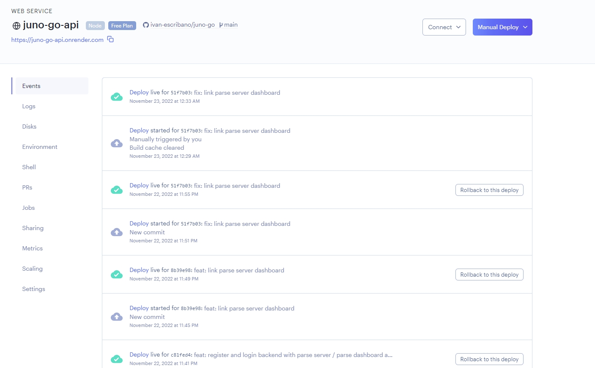Go to the Disks section

[x=29, y=126]
